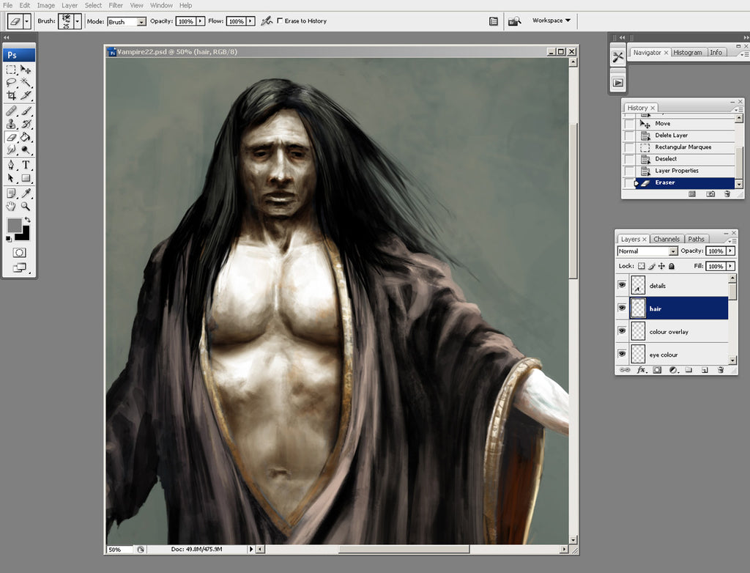The image size is (750, 573).
Task: Switch to the Channels tab
Action: [x=667, y=239]
